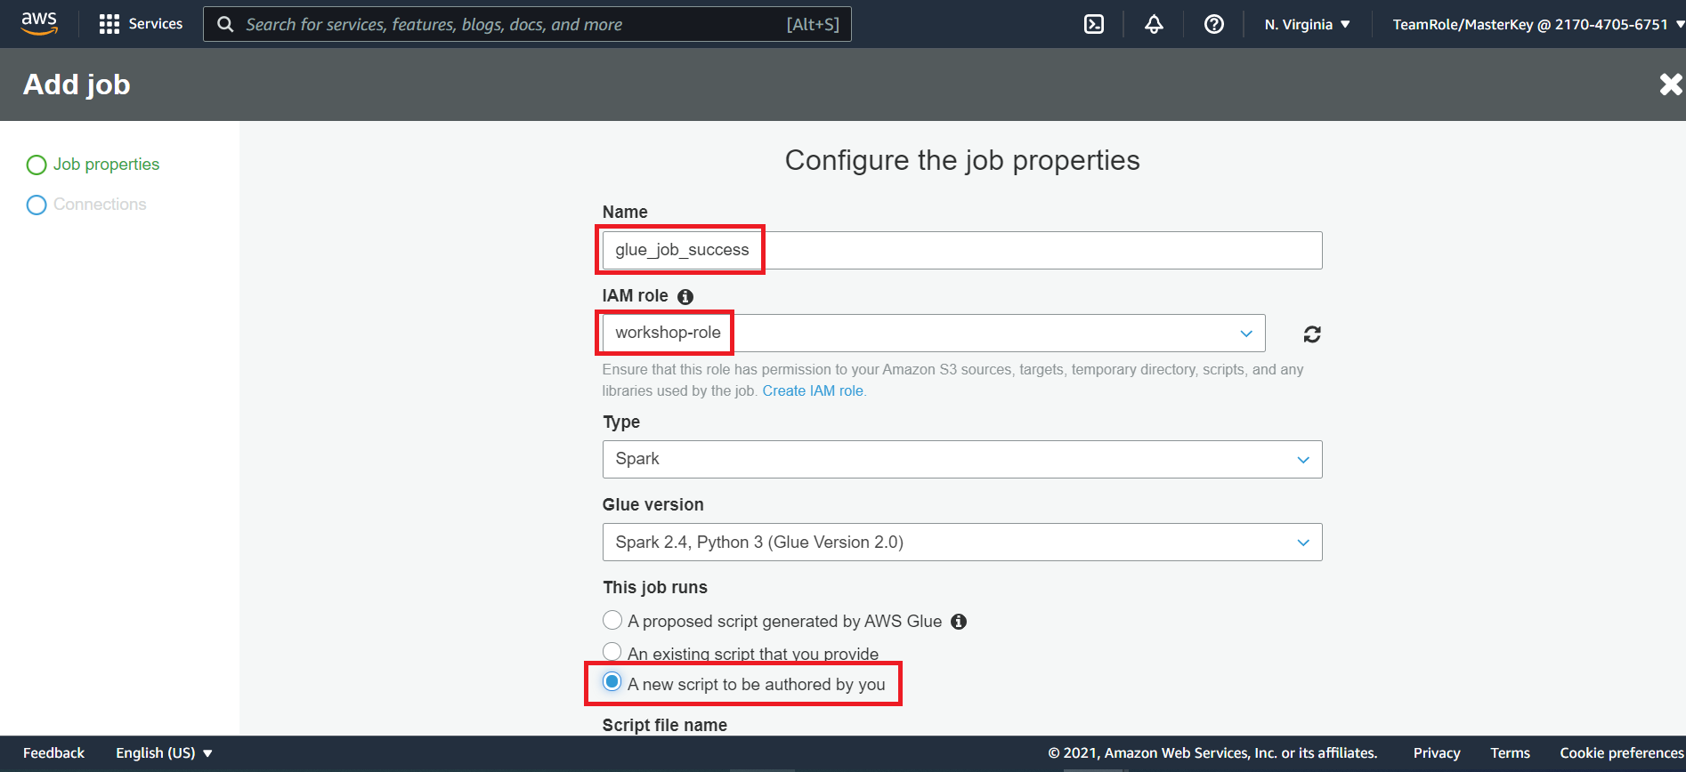Click the Connections step circle
The height and width of the screenshot is (772, 1686).
click(36, 205)
